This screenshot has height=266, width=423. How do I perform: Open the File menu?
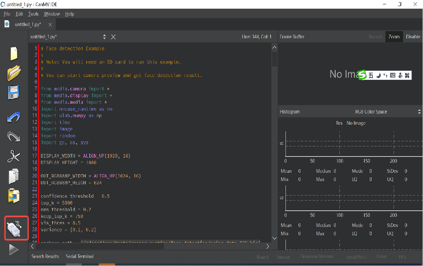tap(7, 14)
